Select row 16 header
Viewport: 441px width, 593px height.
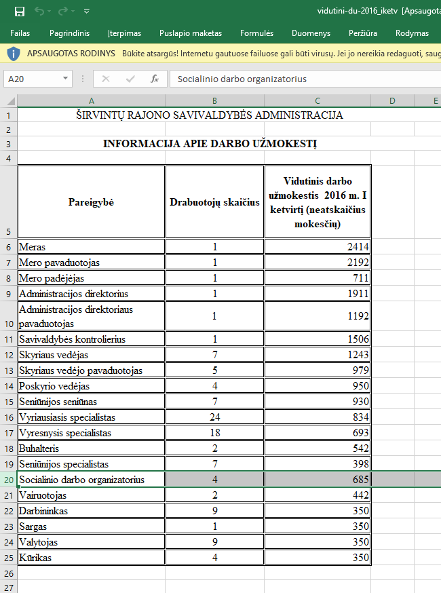click(x=8, y=417)
